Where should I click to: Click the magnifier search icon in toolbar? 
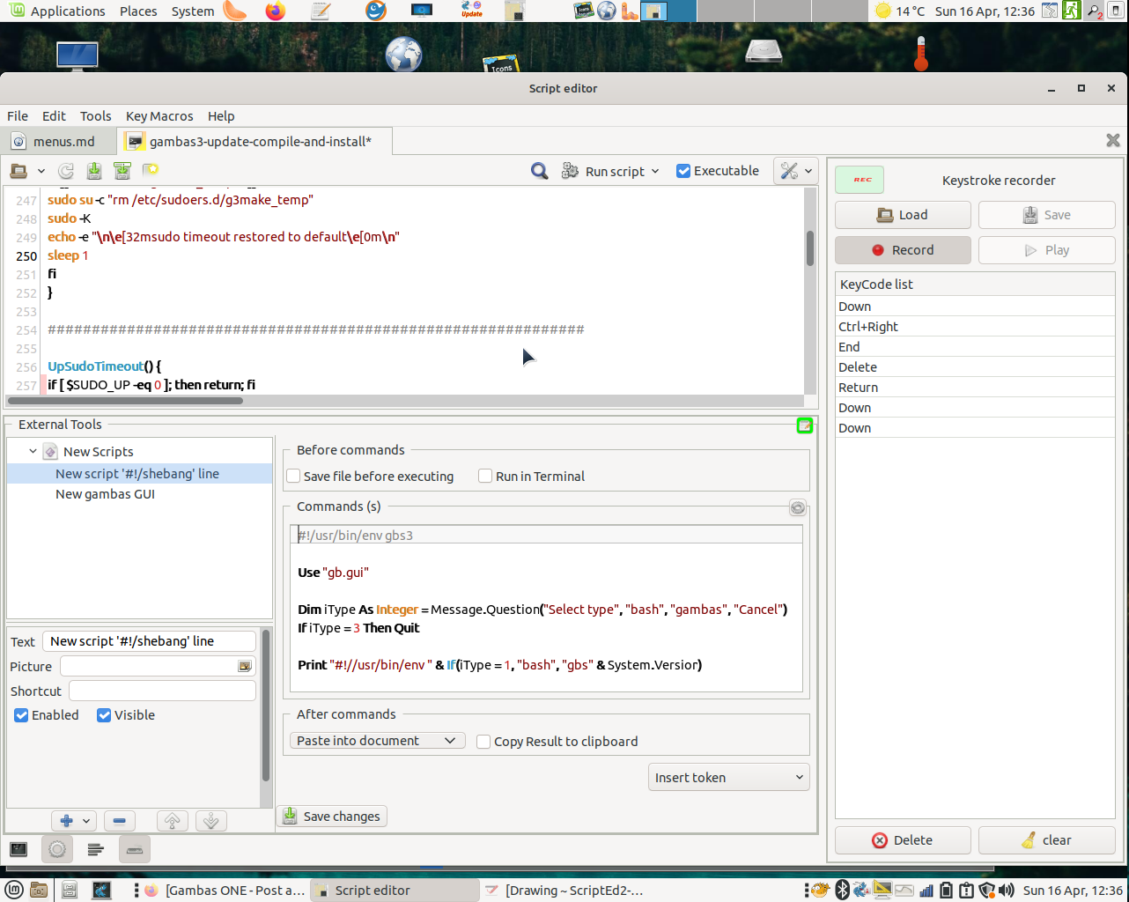tap(539, 171)
